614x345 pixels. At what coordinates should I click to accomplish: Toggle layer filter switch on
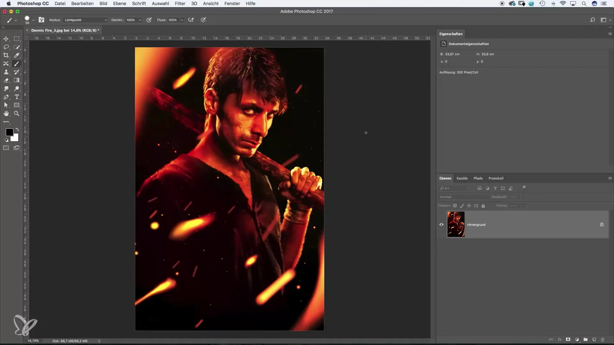click(524, 188)
